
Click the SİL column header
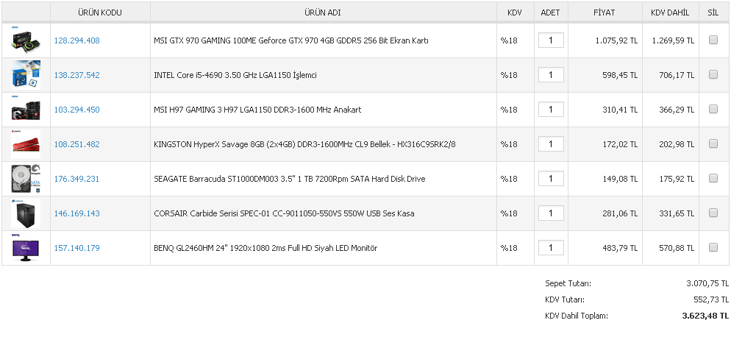point(713,13)
